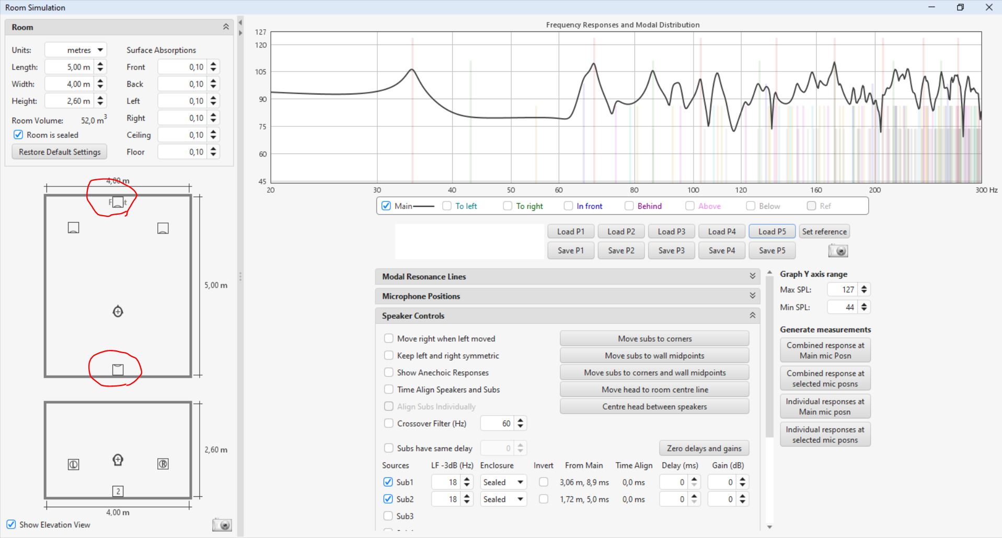Click Set reference button
1002x538 pixels.
pos(824,231)
